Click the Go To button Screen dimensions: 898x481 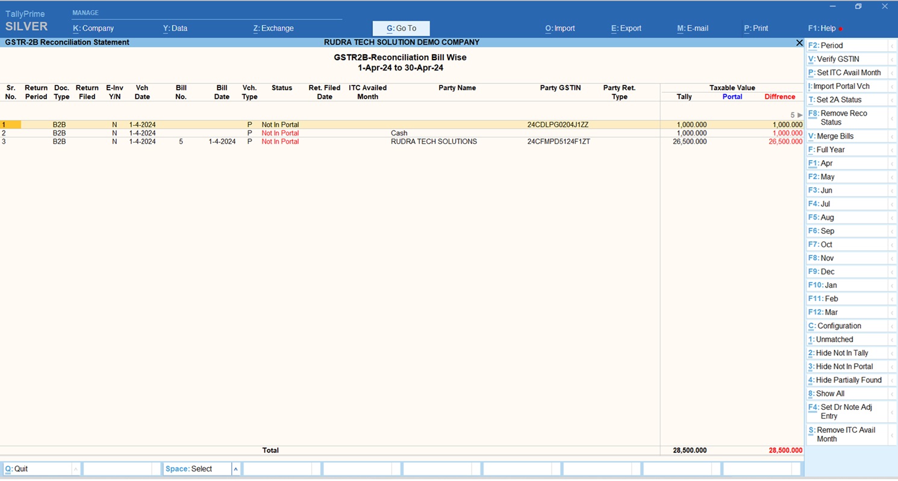coord(401,28)
